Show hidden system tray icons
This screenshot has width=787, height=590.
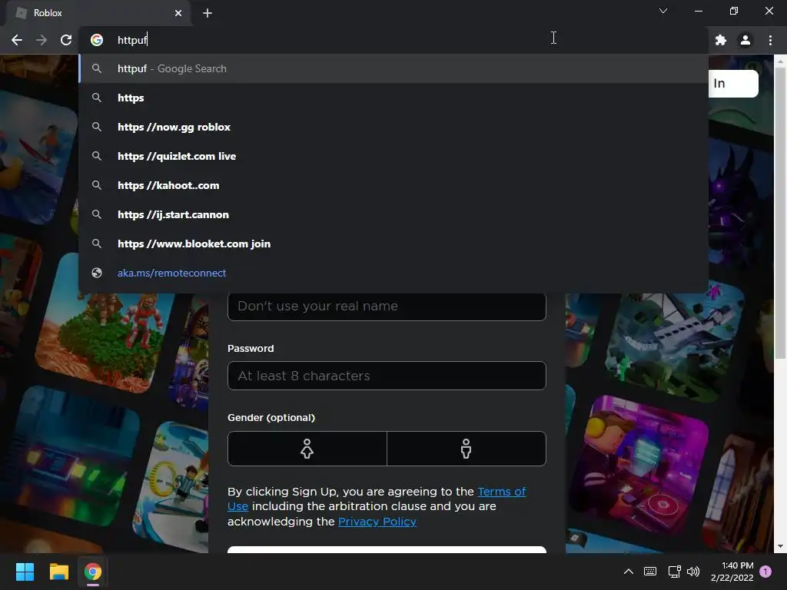click(x=629, y=572)
